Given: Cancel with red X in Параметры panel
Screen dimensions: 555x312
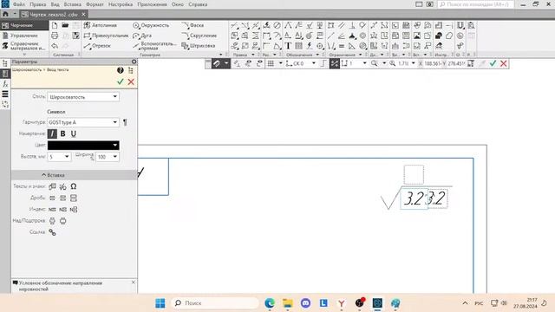Looking at the screenshot, I should click(x=131, y=81).
